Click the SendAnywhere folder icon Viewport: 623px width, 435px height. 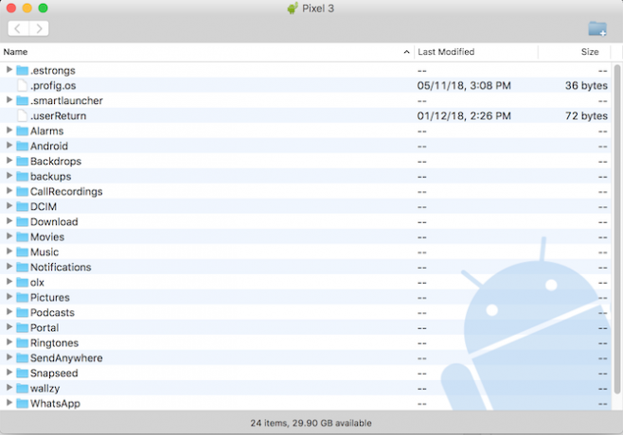coord(23,358)
